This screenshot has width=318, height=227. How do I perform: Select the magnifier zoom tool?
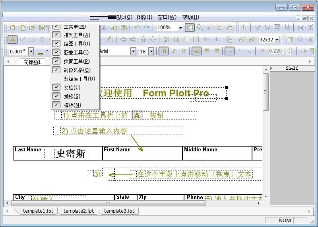pyautogui.click(x=200, y=27)
